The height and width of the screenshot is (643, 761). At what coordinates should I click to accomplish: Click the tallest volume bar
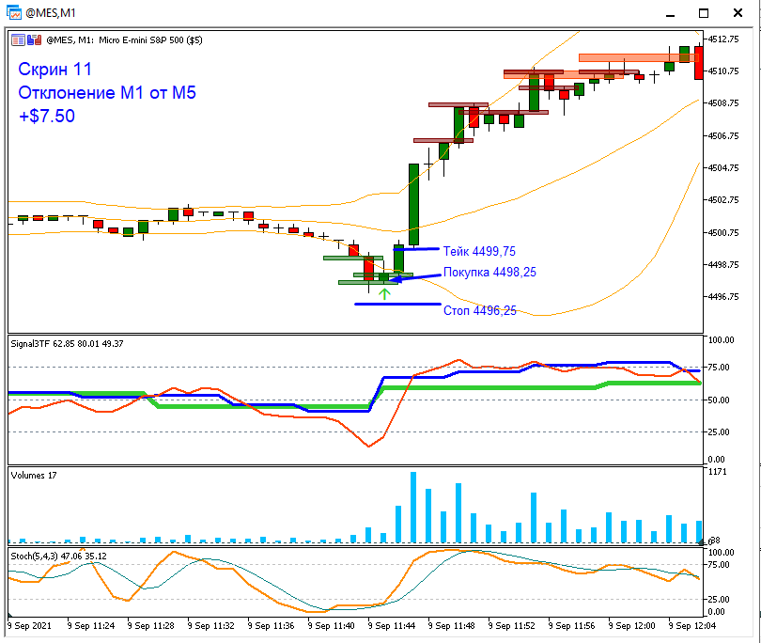coord(413,507)
